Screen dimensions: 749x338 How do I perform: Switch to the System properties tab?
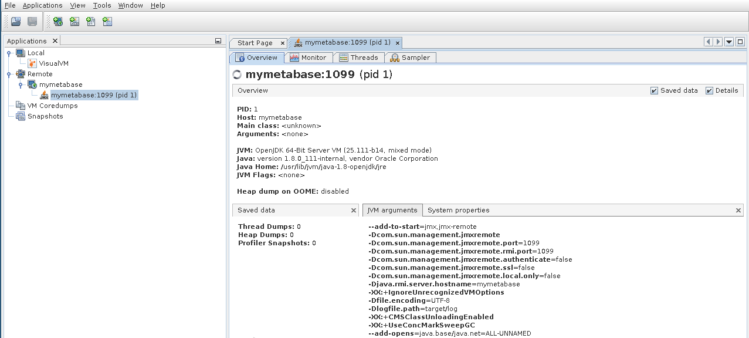coord(458,210)
